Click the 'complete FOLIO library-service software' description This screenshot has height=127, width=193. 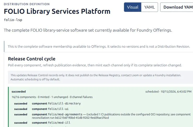(x=88, y=30)
